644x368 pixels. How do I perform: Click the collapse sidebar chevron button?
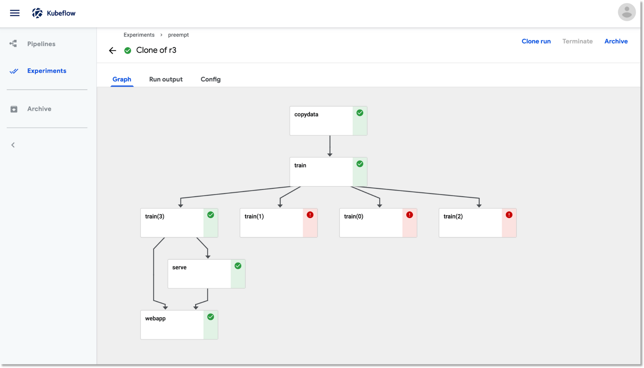click(12, 145)
